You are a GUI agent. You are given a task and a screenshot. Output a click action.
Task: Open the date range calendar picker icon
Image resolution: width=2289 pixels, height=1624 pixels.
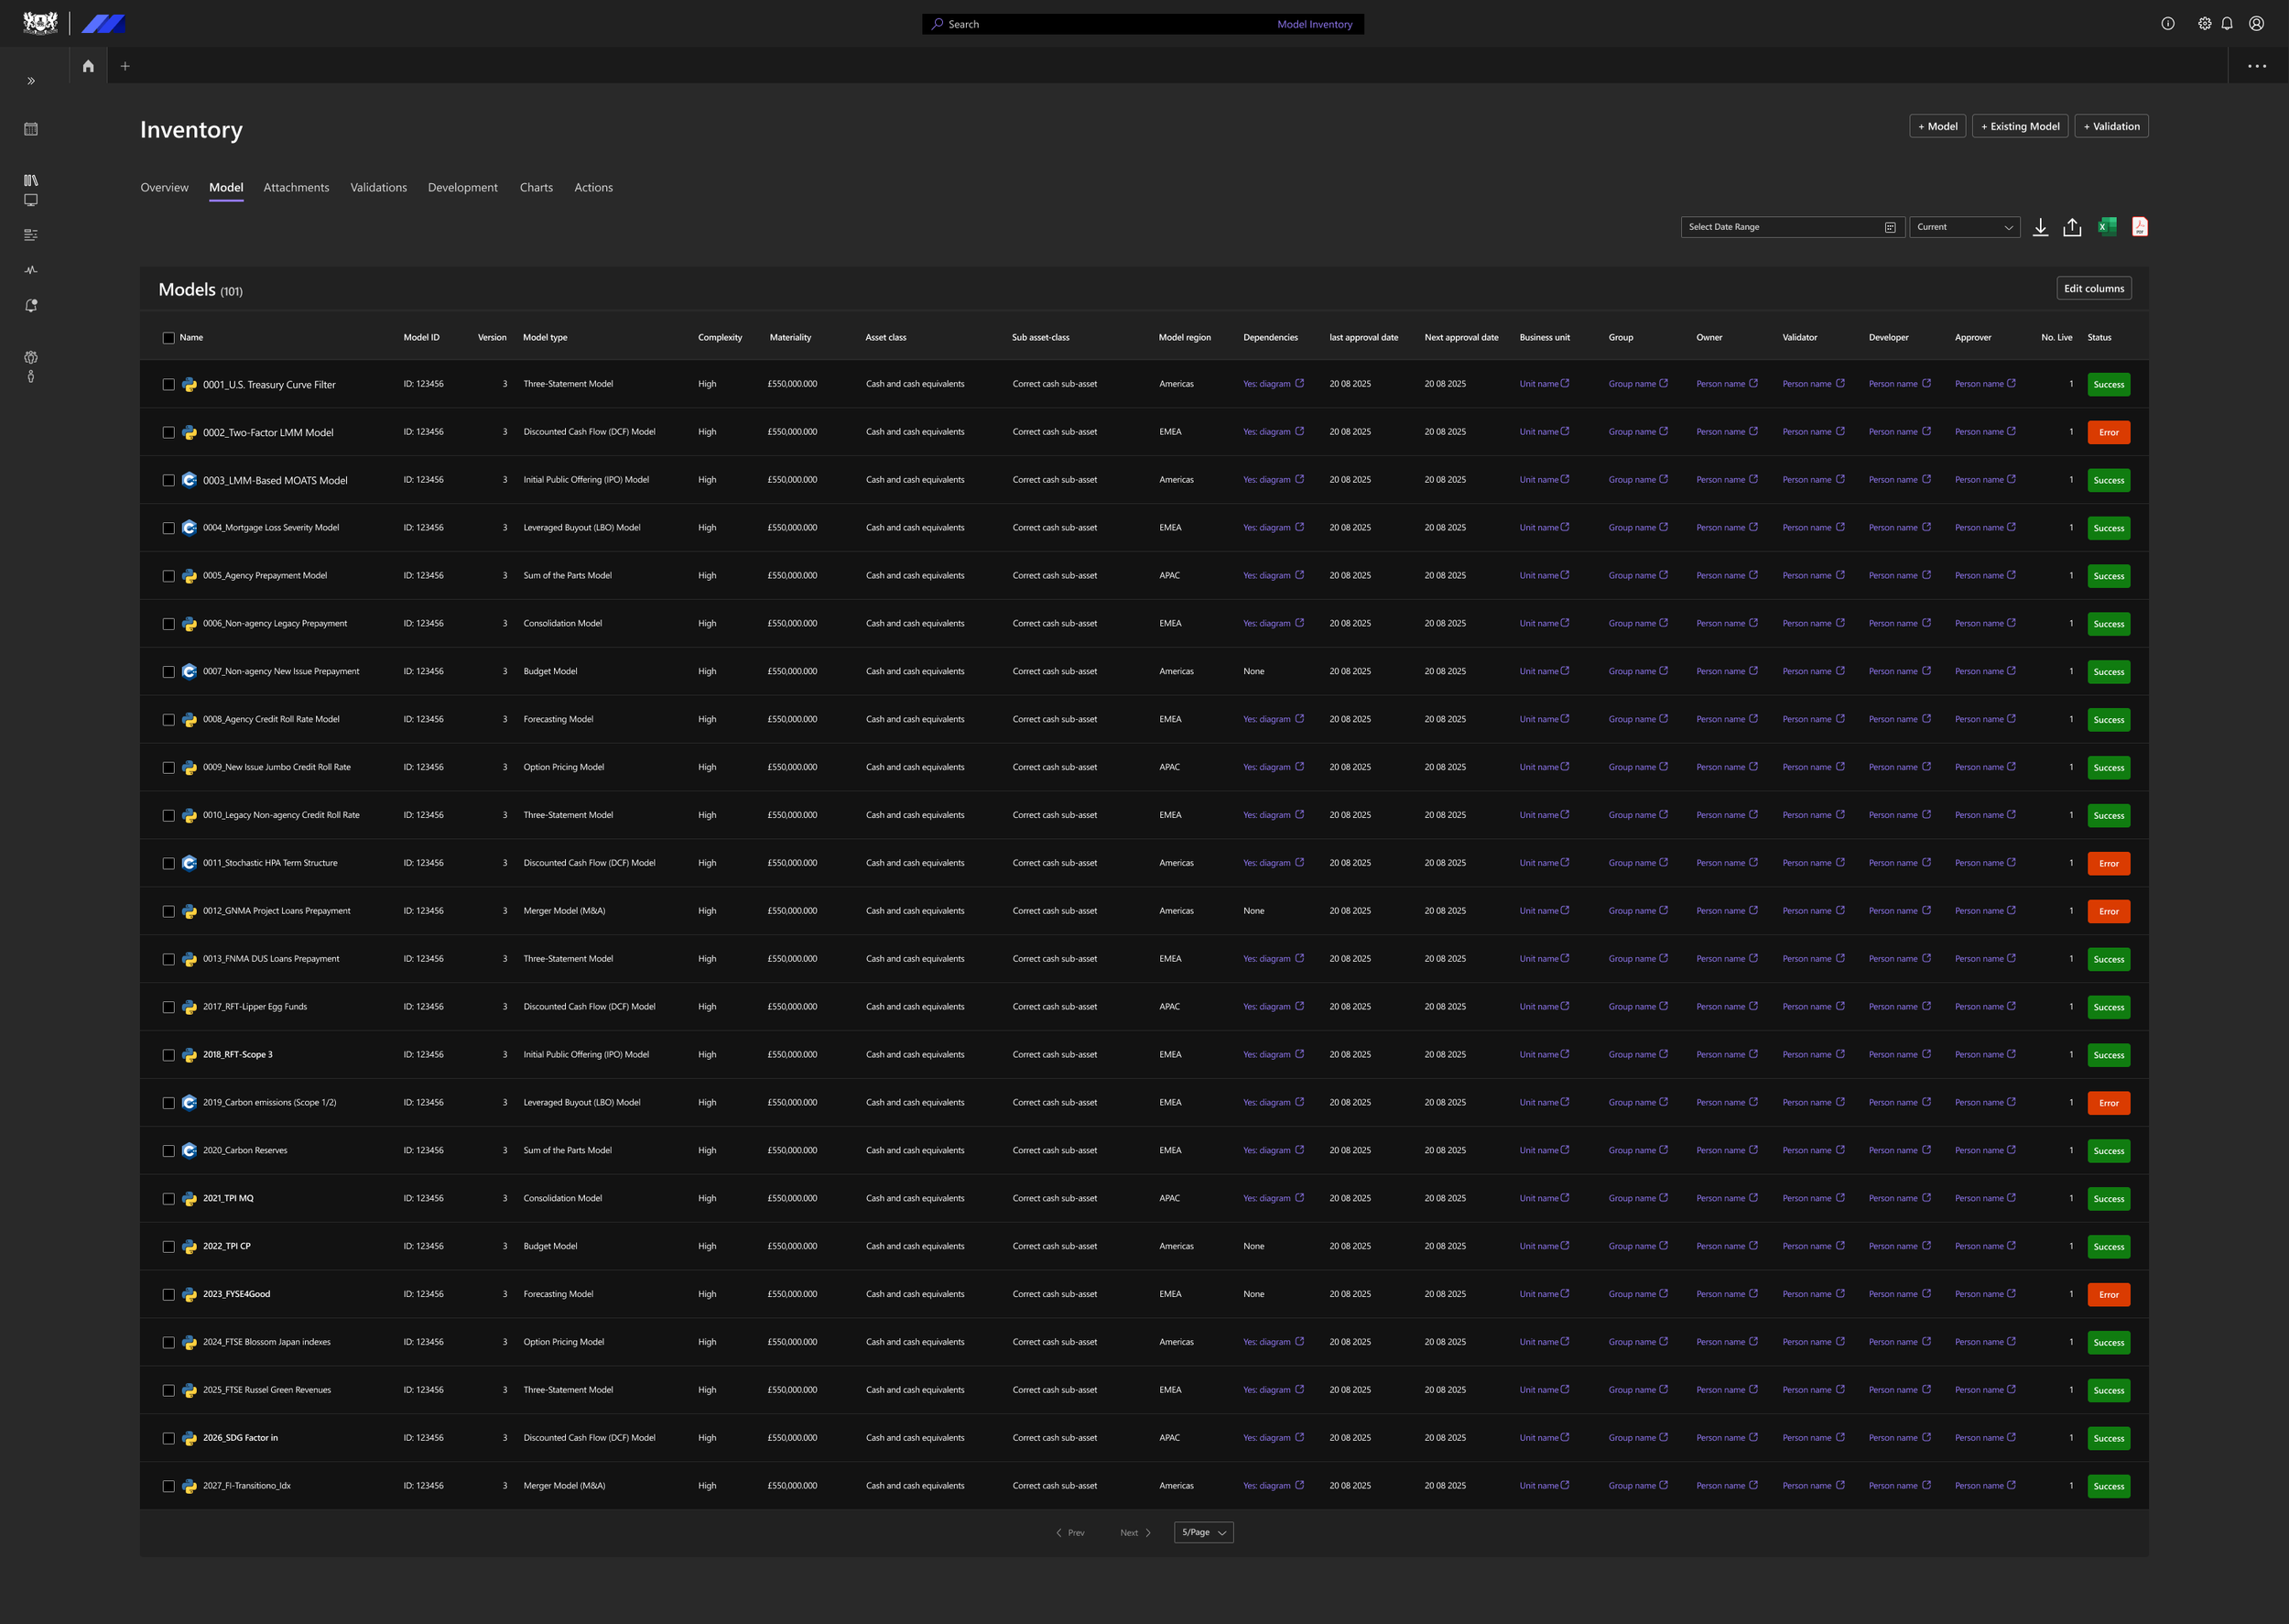tap(1890, 227)
